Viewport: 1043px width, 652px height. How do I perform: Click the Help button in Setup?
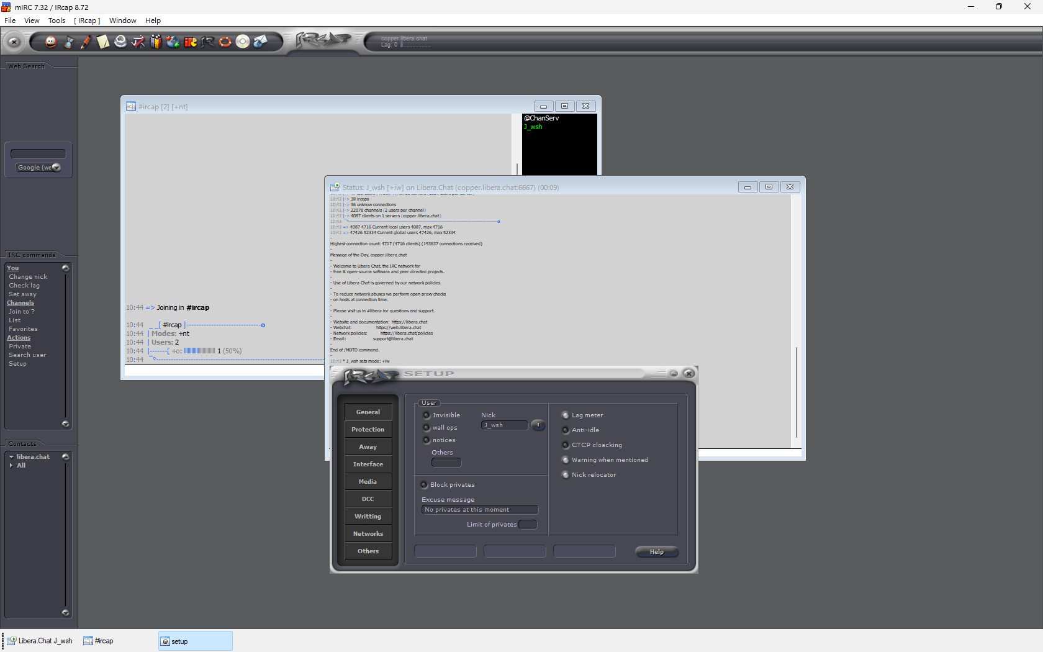coord(656,552)
